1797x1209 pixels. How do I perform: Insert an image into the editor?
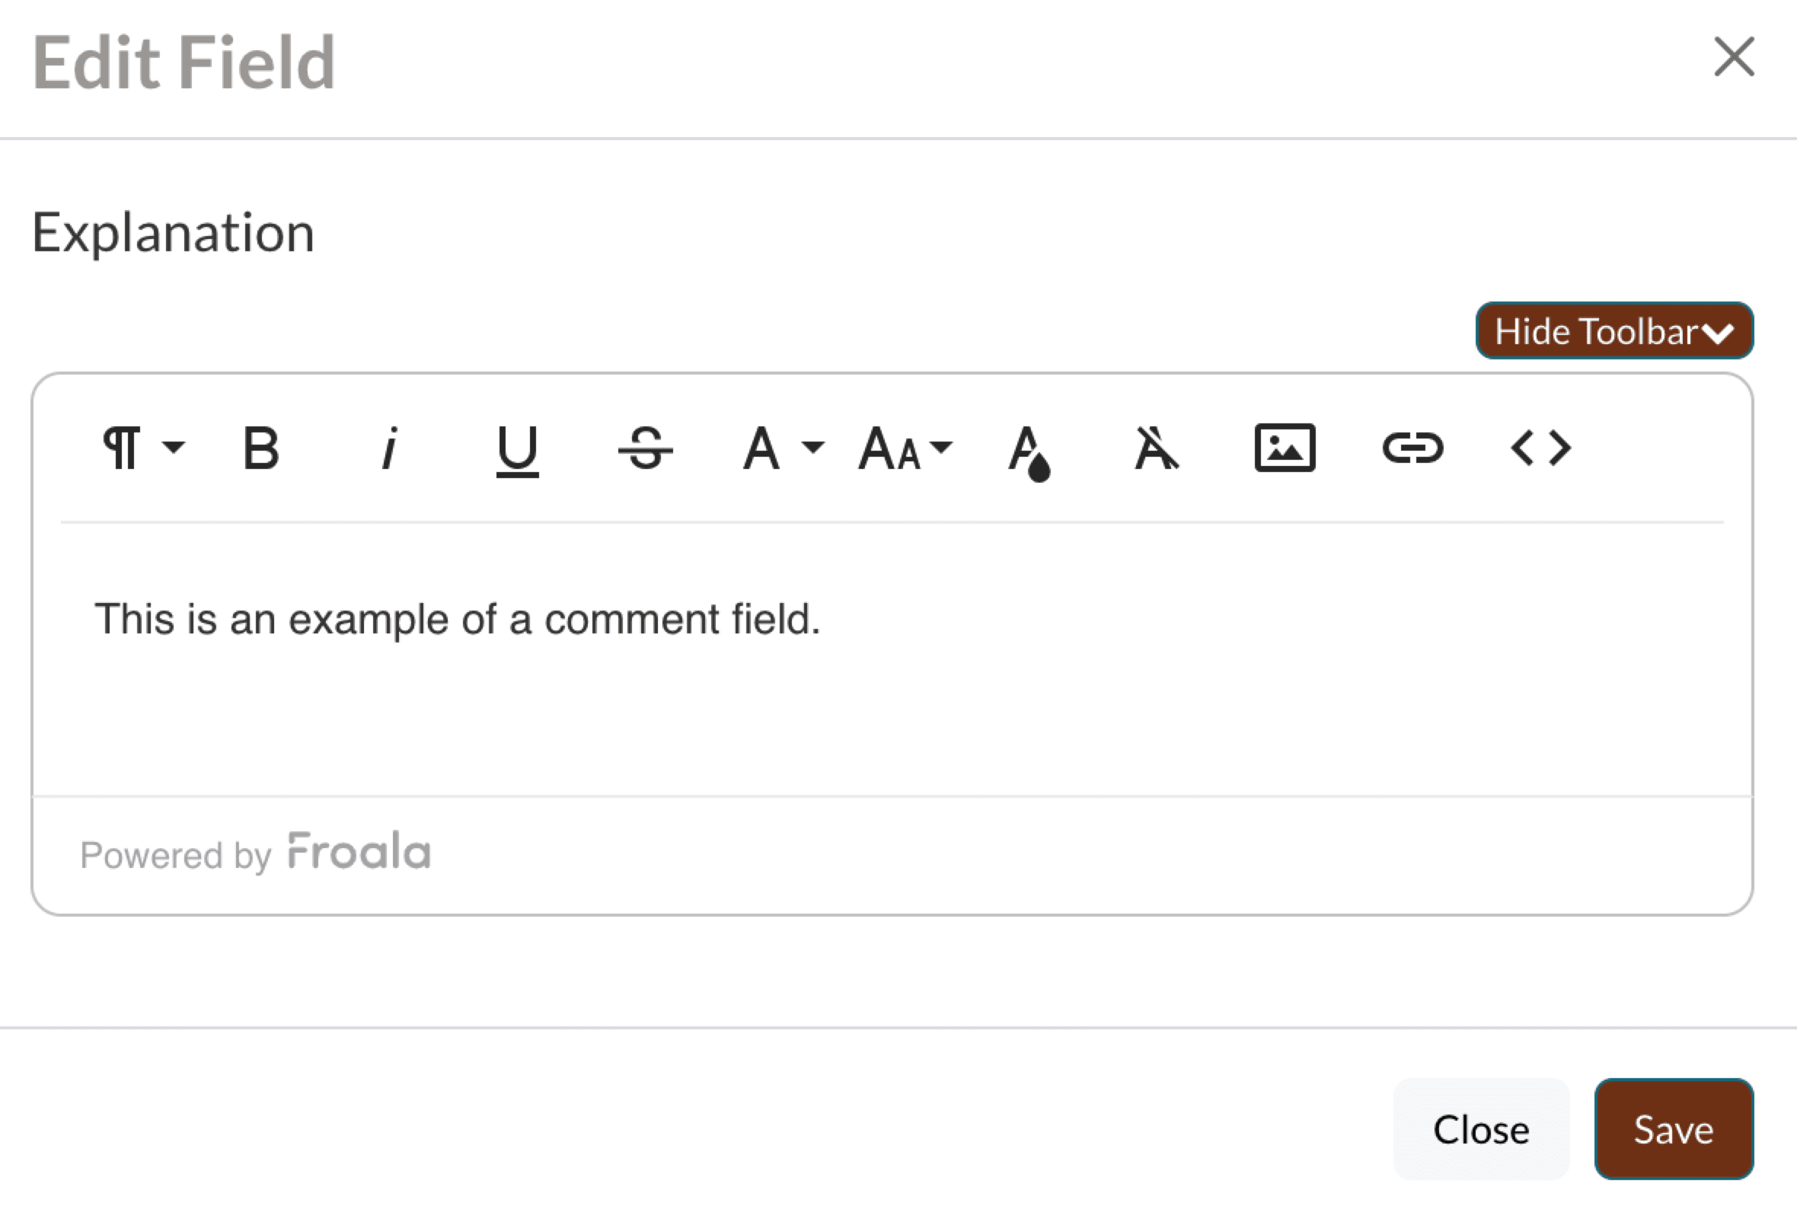tap(1285, 448)
